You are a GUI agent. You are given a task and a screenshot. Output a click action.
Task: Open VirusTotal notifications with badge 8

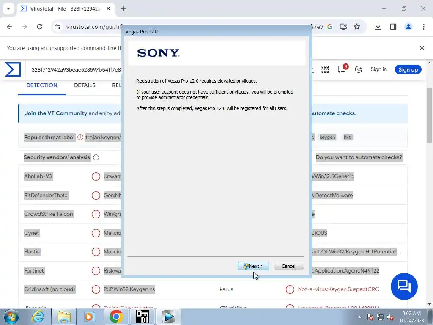[x=343, y=69]
